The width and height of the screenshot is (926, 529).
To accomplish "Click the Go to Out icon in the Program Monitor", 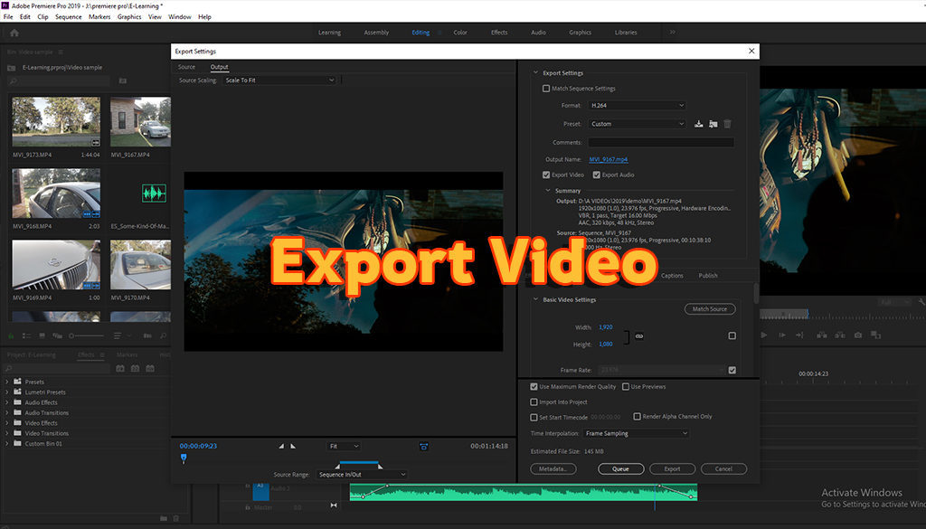I will pos(799,335).
